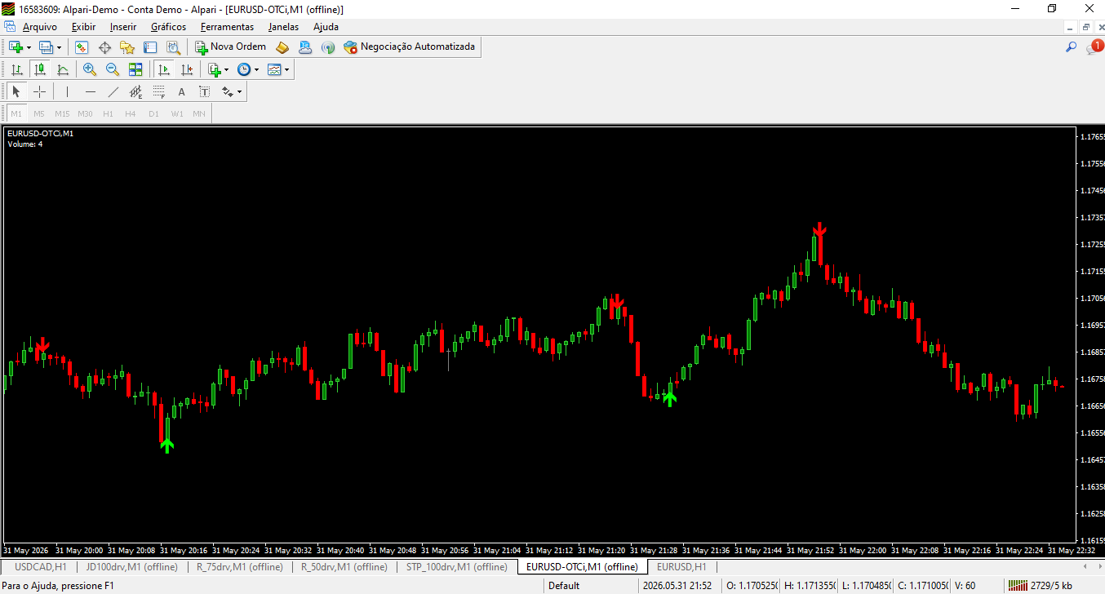Zoom in on the chart
This screenshot has width=1105, height=594.
(90, 70)
